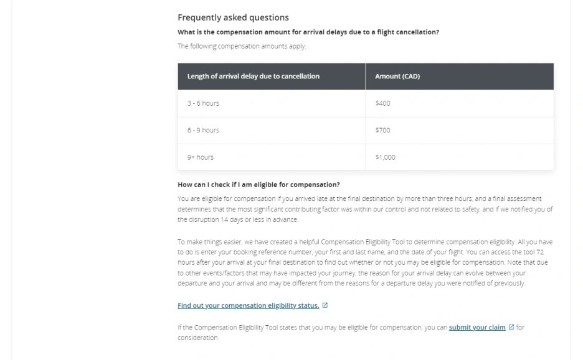Select the $700 amount cell
This screenshot has height=360, width=583.
tap(382, 130)
